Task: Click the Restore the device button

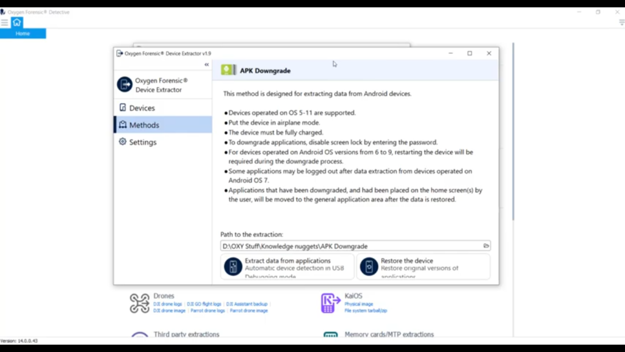Action: (x=424, y=266)
